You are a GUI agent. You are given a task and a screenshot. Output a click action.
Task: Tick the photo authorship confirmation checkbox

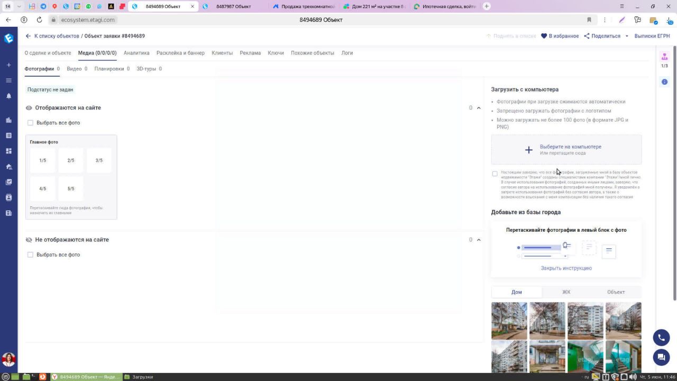pyautogui.click(x=495, y=174)
